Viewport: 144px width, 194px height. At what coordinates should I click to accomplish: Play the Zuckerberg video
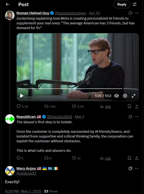click(22, 96)
